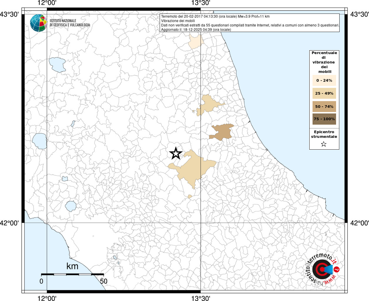Click the 'Epicentro strumentale' legend label

[x=324, y=134]
